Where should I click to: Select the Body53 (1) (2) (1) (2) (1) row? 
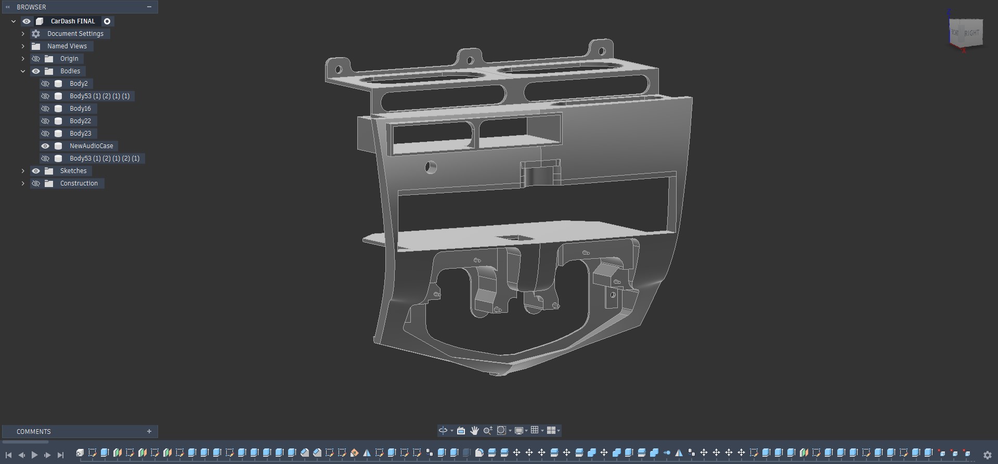92,158
